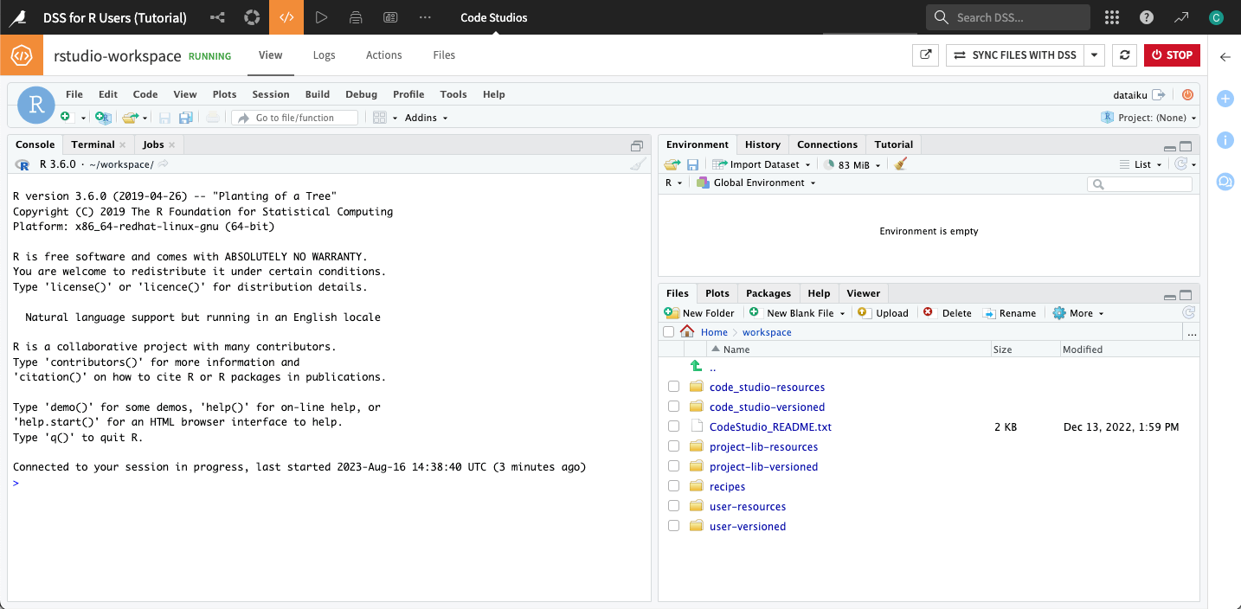The width and height of the screenshot is (1241, 609).
Task: Click the New Folder button
Action: click(x=699, y=313)
